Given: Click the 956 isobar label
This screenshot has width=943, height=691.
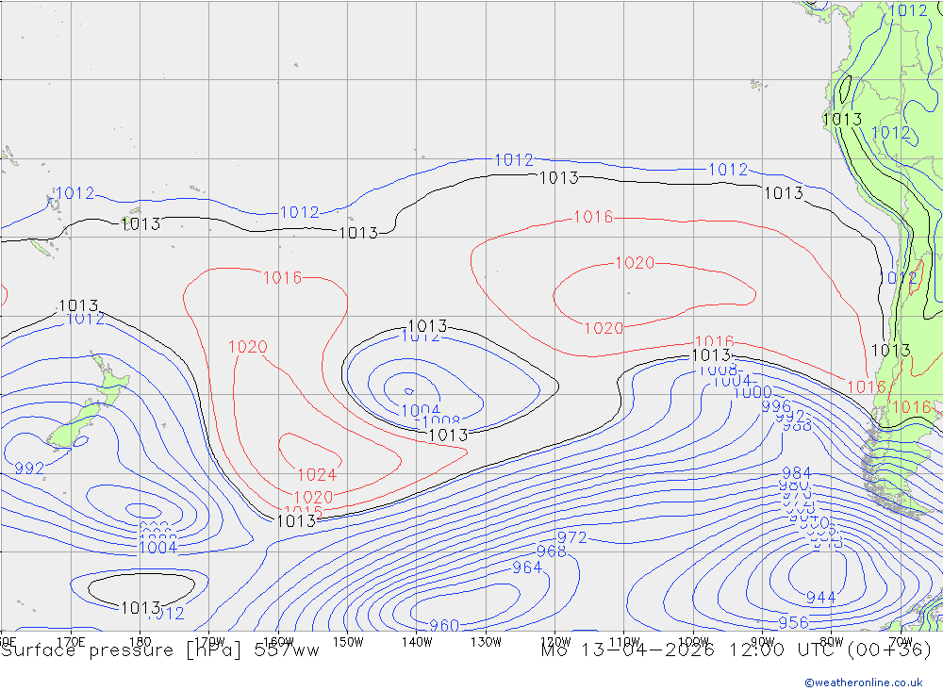Looking at the screenshot, I should click(x=793, y=622).
